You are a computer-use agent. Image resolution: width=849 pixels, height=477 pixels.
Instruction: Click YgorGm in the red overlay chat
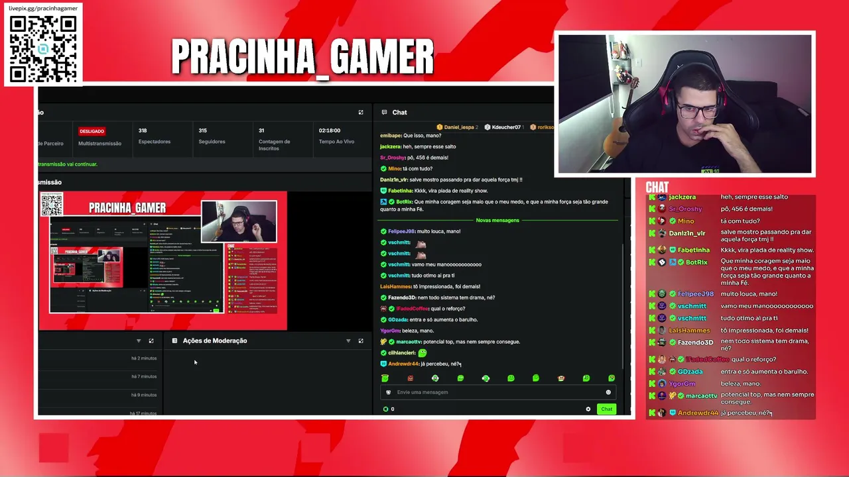(682, 384)
